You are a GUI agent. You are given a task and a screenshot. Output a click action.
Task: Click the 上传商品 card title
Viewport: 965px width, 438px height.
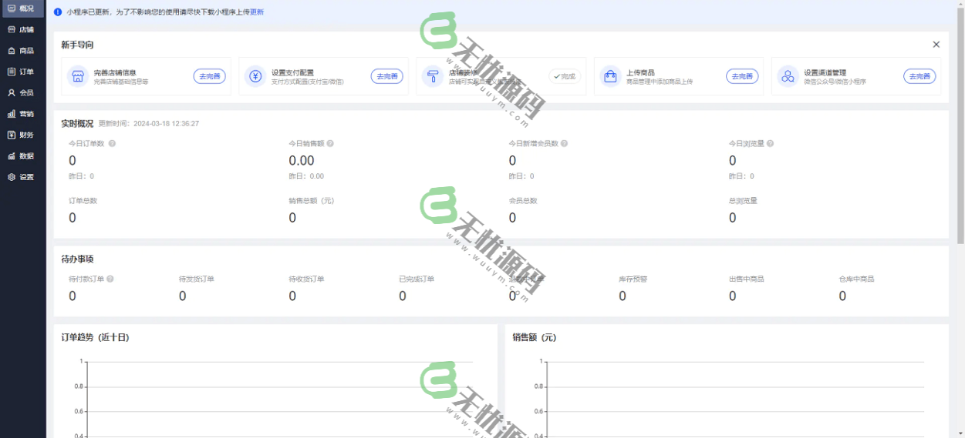pos(640,72)
